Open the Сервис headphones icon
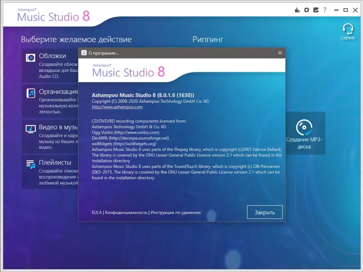363x272 pixels. pyautogui.click(x=348, y=29)
